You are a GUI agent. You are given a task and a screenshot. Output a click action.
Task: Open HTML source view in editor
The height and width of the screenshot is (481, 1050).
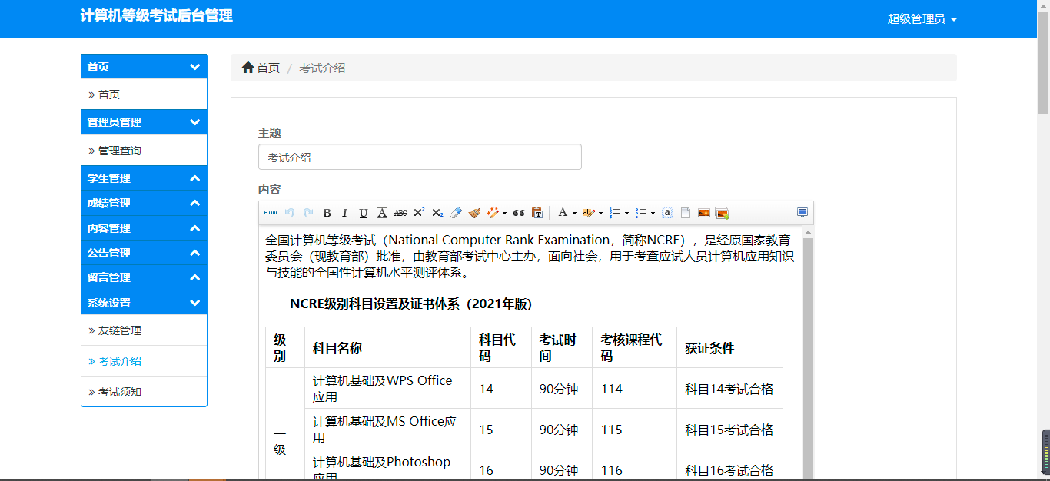pos(271,213)
